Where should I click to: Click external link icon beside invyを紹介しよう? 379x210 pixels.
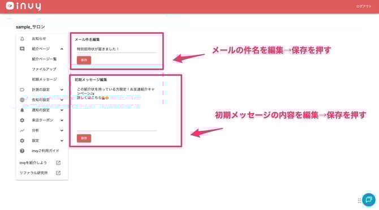pos(58,163)
